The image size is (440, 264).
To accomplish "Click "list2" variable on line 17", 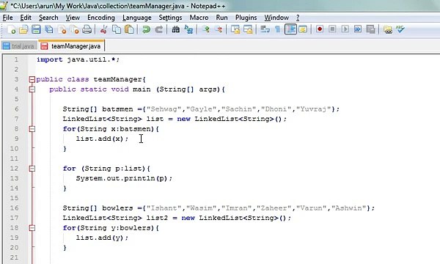I will pyautogui.click(x=157, y=218).
